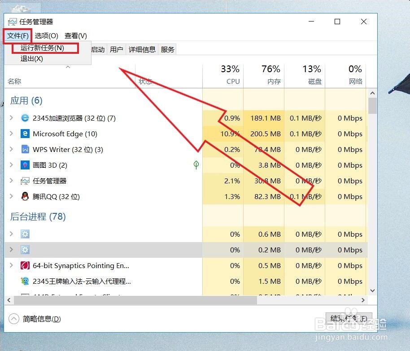The height and width of the screenshot is (351, 410).
Task: Click the Microsoft Edge process icon
Action: [x=25, y=134]
